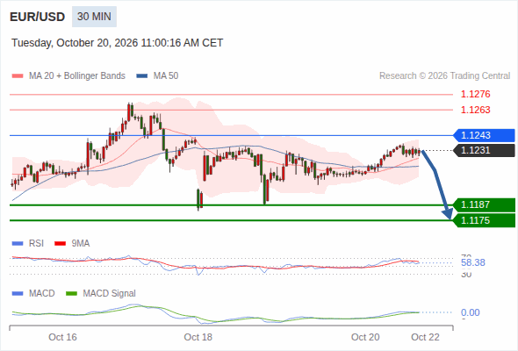Screen dimensions: 518x351
Task: Click the 'MA 20 + Bollinger Bands' legend label
Action: point(77,76)
